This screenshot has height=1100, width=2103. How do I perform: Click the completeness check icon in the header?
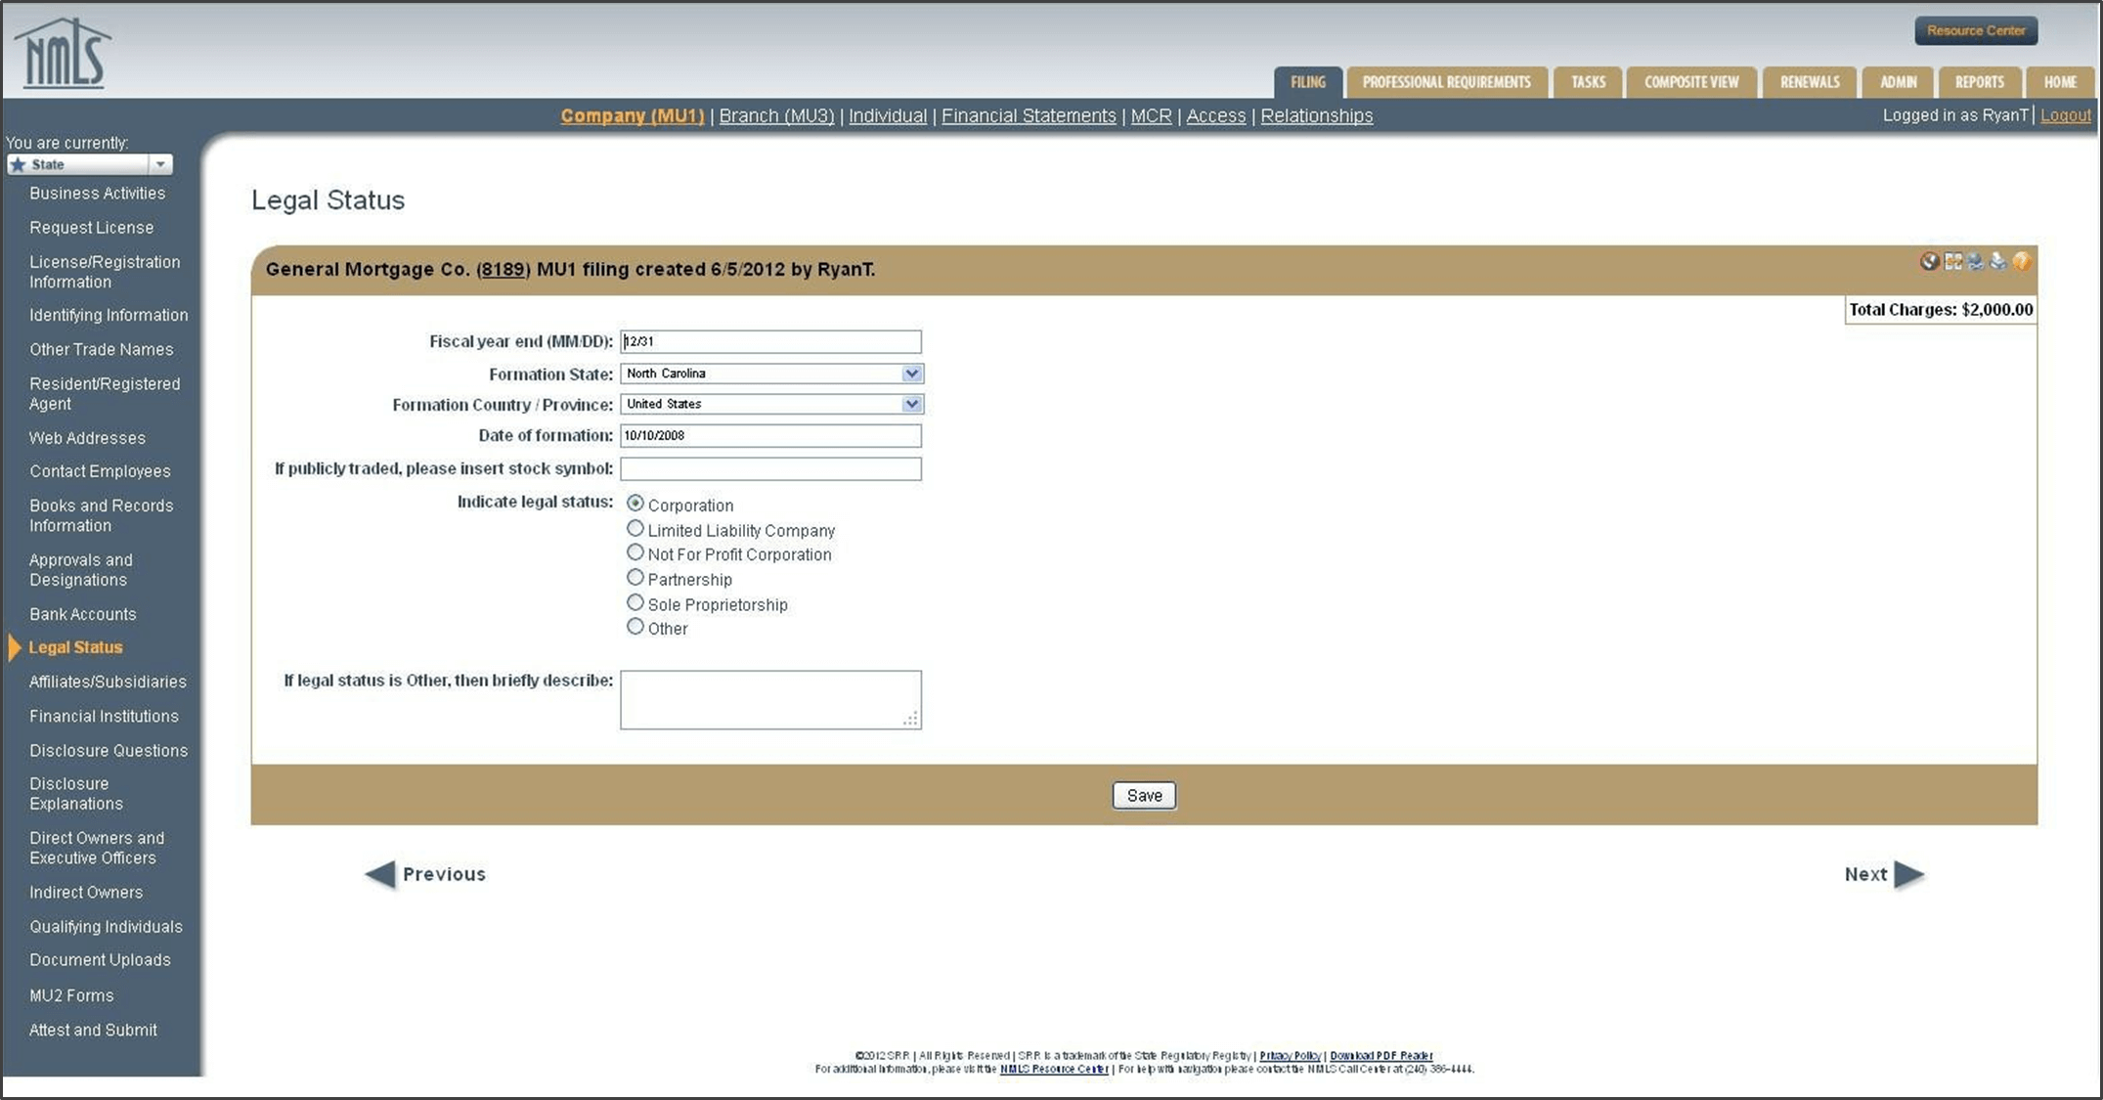coord(1951,262)
